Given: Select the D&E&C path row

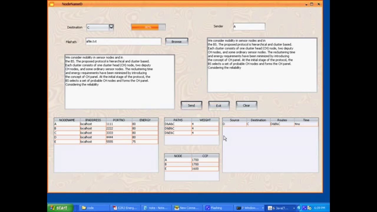Looking at the screenshot, I should tap(192, 133).
